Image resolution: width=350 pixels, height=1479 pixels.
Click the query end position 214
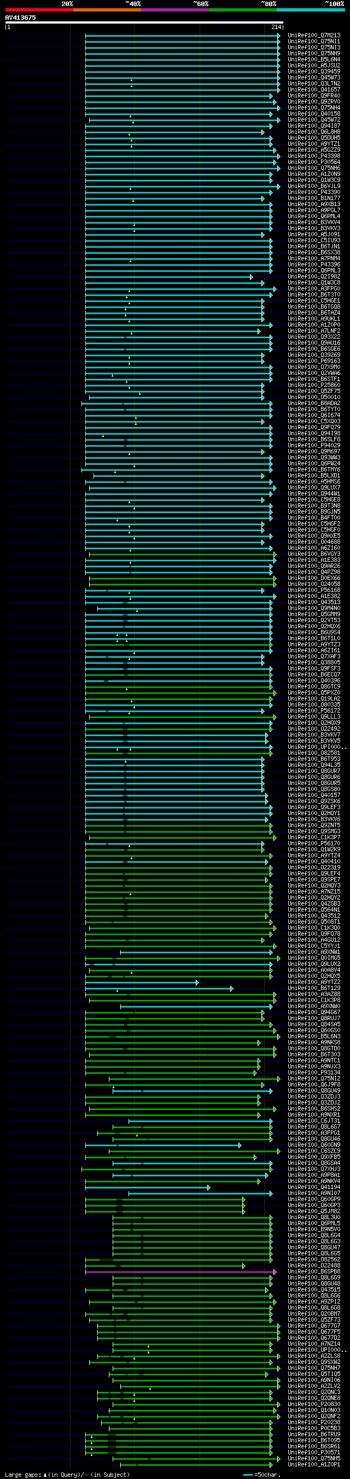277,27
